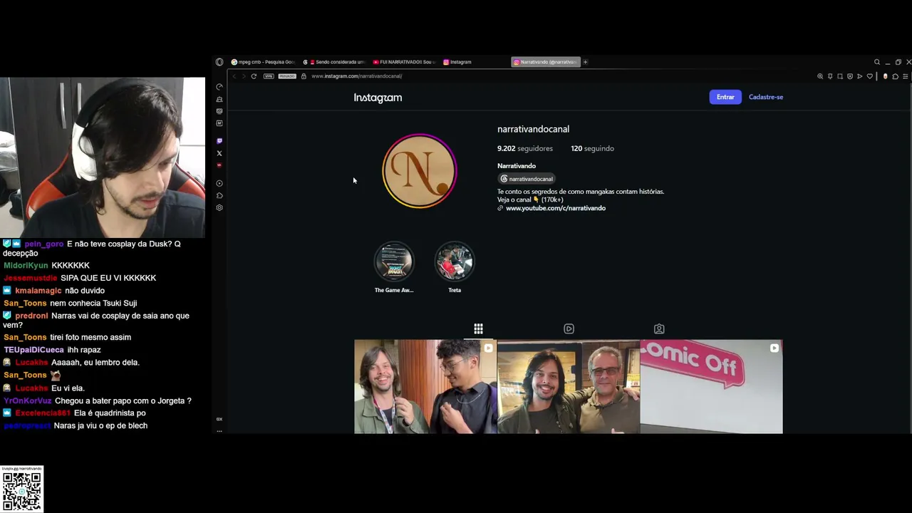
Task: Add page to bookmarks with heart icon
Action: [x=870, y=76]
